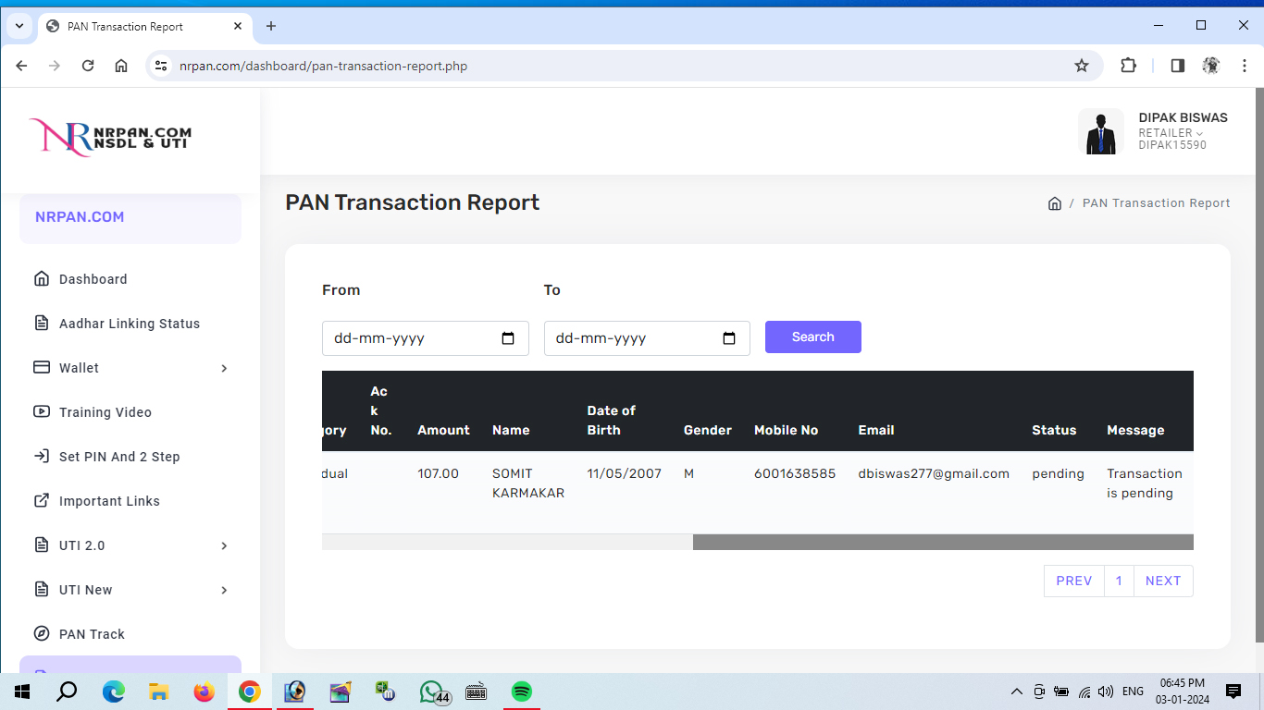Open Aadhar Linking Status page
Screen dimensions: 1264x710
(129, 324)
